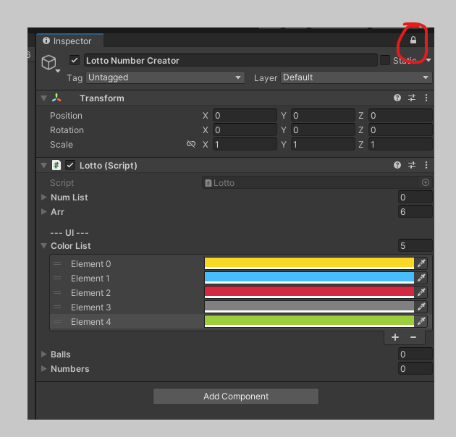The height and width of the screenshot is (437, 456).
Task: Edit the Arr size field
Action: coord(415,212)
